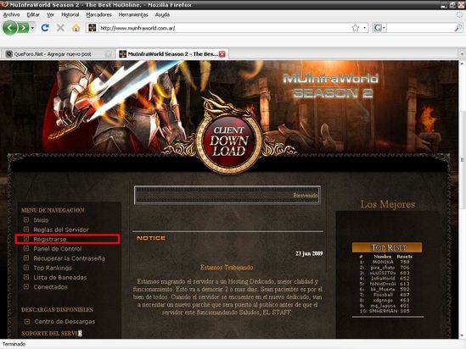Click the Bienvenido marquee banner

coord(227,195)
